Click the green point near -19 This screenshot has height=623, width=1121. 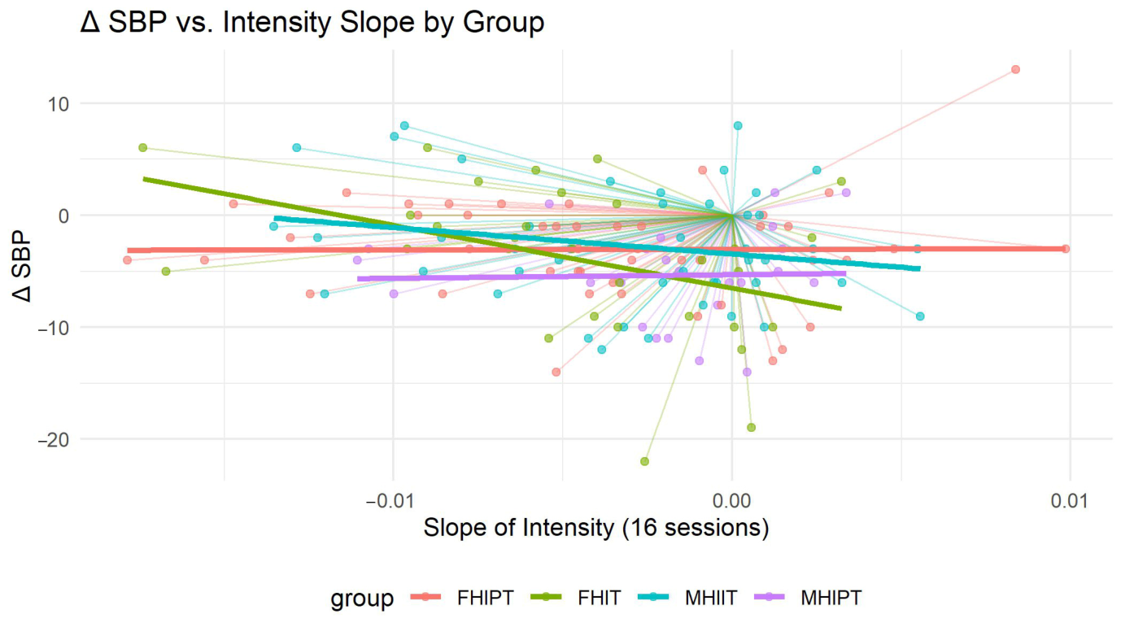pos(751,427)
